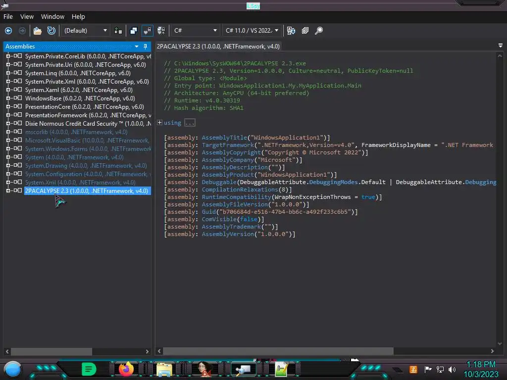
Task: Select PresentationFramework in the assembly tree
Action: click(x=88, y=115)
